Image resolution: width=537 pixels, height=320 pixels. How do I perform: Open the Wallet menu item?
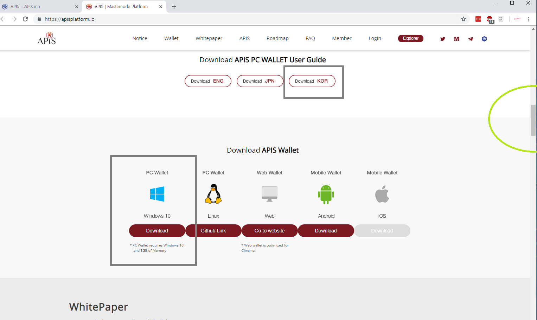tap(172, 38)
